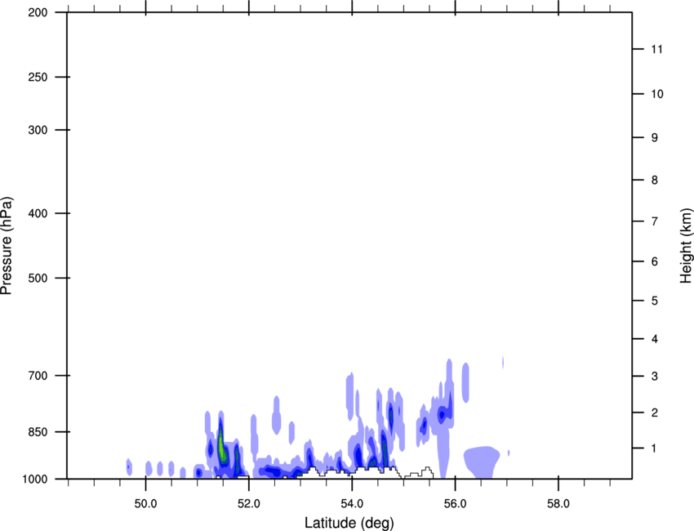Click the 10 km height label
This screenshot has width=694, height=531.
(657, 94)
